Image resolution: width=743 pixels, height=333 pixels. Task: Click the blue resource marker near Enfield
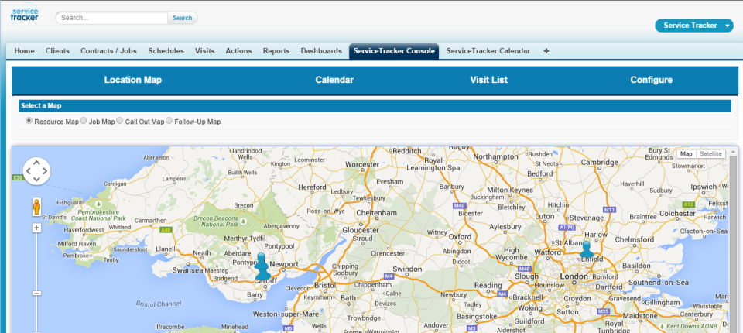click(x=587, y=249)
